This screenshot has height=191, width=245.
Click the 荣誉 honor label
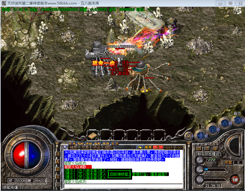tap(228, 162)
